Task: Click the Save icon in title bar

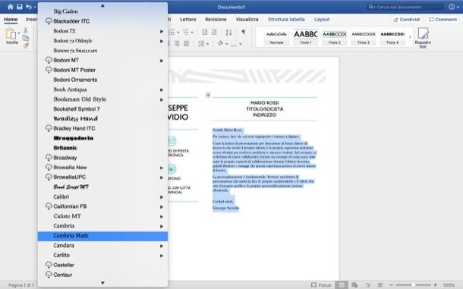Action: coord(20,7)
